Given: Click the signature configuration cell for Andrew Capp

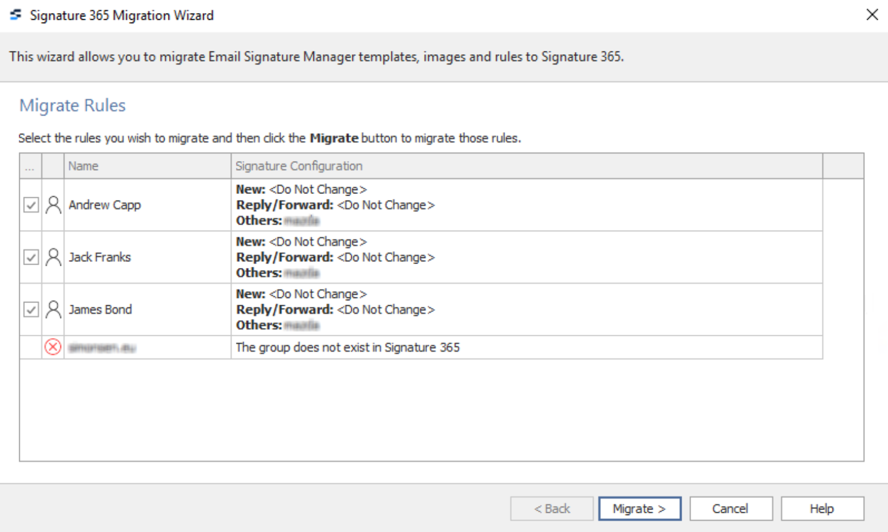Looking at the screenshot, I should point(527,205).
